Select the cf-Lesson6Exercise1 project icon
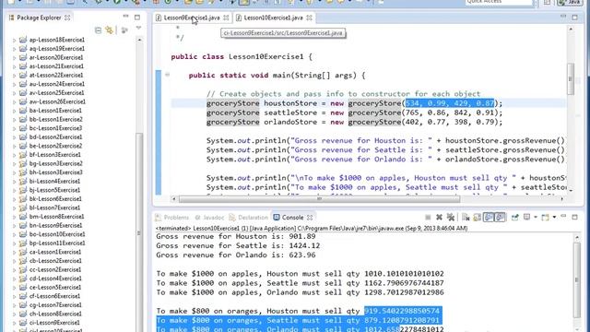Screen dimensions: 590x332 pos(23,296)
